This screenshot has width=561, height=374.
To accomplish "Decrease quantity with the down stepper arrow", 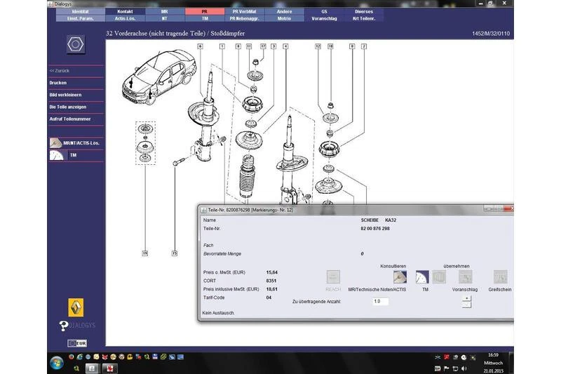I will pyautogui.click(x=466, y=305).
